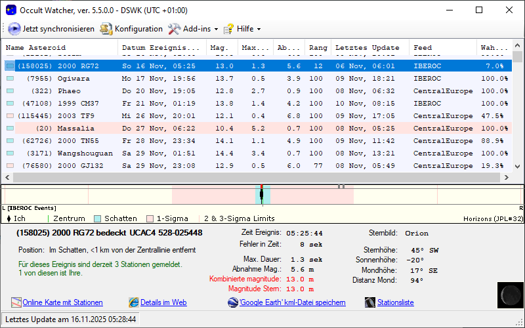The width and height of the screenshot is (525, 328).
Task: Click the Internet Explorer web details icon
Action: point(134,302)
